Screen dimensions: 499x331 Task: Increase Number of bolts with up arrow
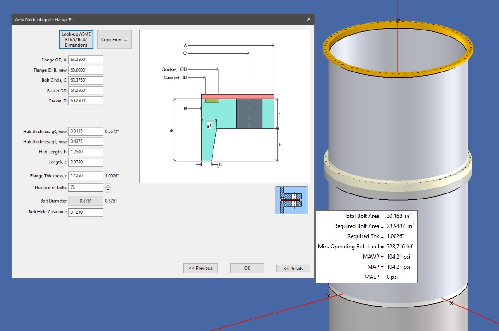107,185
